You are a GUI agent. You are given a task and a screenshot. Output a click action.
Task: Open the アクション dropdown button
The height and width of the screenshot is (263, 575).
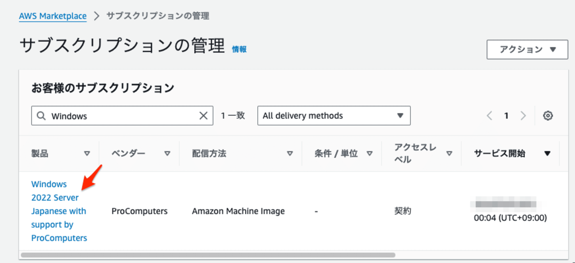click(x=527, y=50)
